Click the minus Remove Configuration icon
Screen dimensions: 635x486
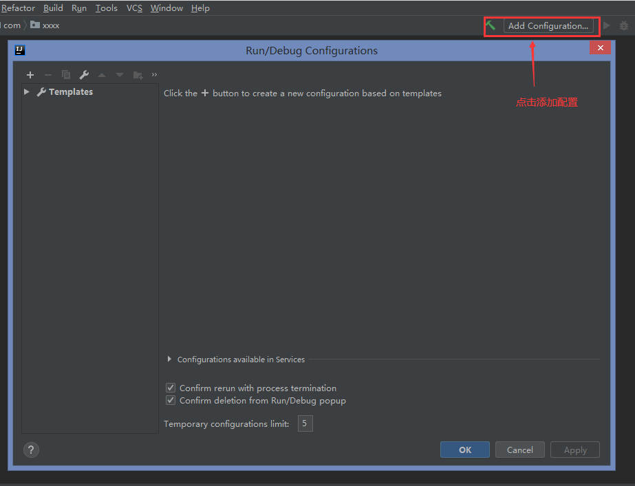coord(48,75)
